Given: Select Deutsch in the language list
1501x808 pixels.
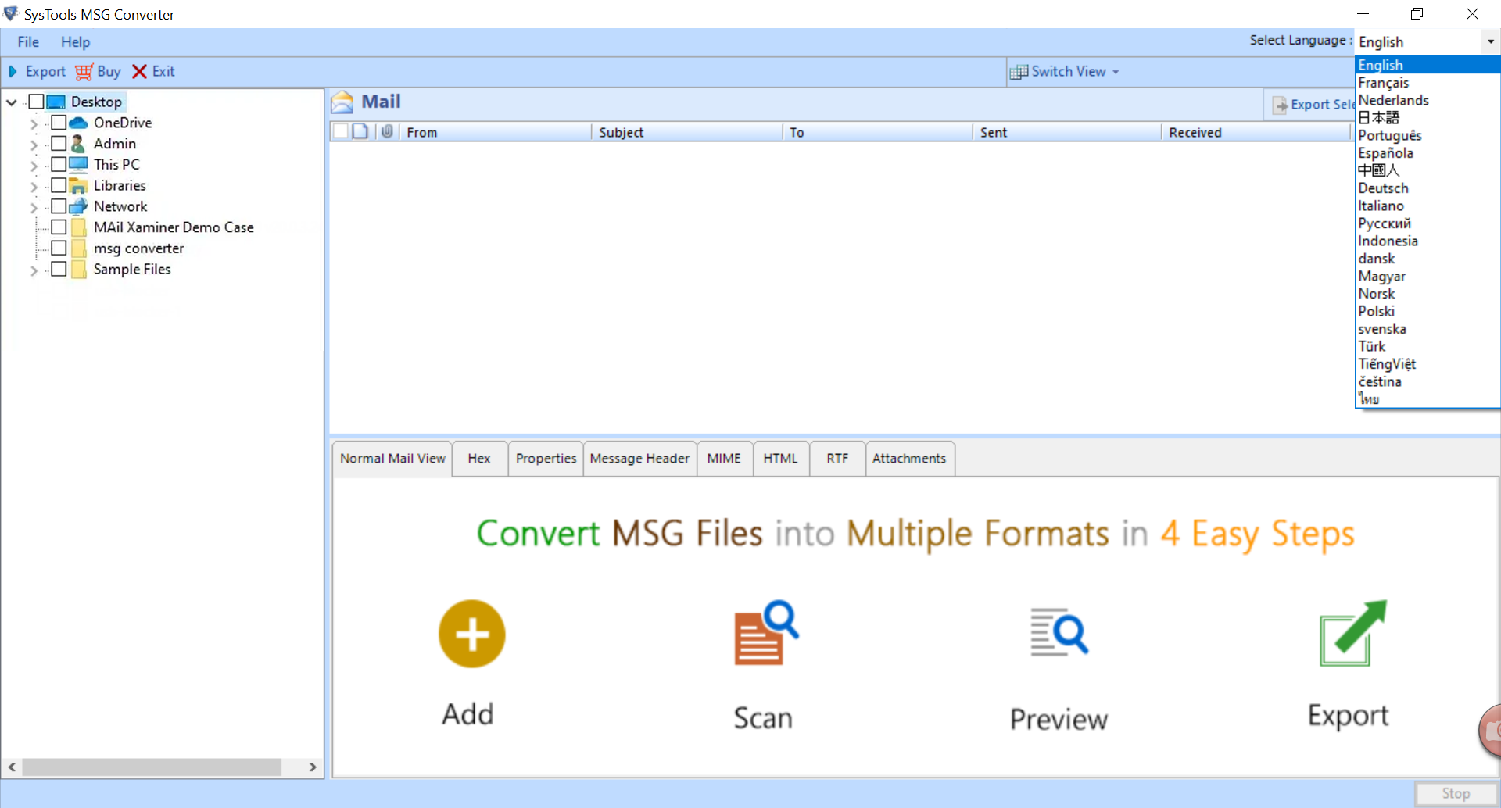Looking at the screenshot, I should point(1428,188).
